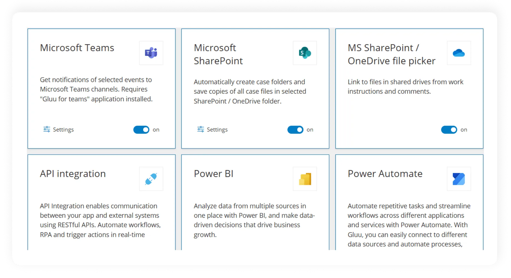This screenshot has height=278, width=511.
Task: Click sliders icon beside Teams Settings
Action: click(47, 129)
